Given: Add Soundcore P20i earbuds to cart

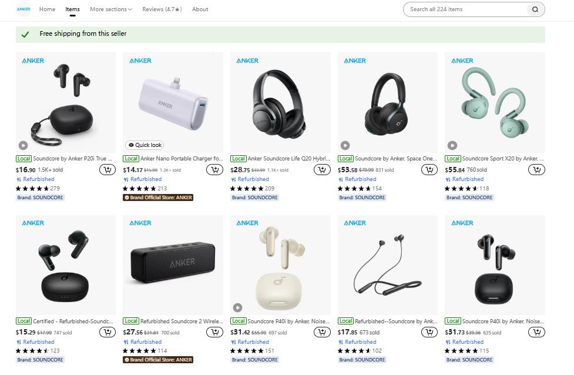Looking at the screenshot, I should click(107, 170).
